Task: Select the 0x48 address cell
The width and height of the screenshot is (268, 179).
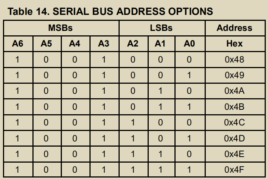Action: point(235,60)
